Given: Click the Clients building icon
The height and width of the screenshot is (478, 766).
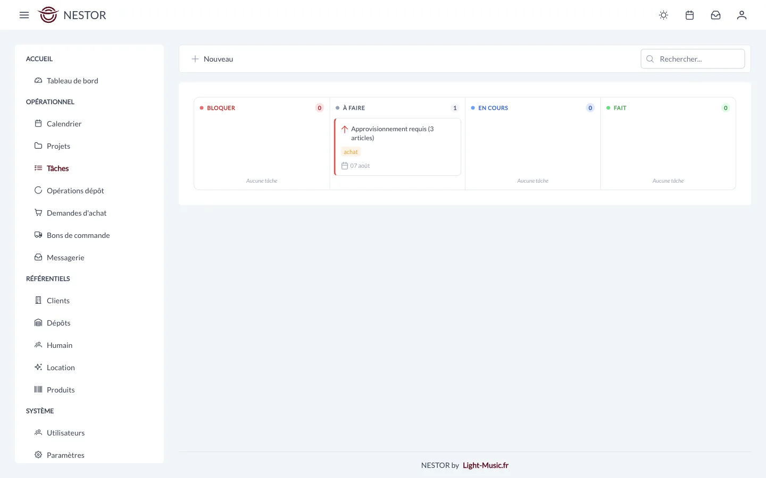Looking at the screenshot, I should 38,301.
